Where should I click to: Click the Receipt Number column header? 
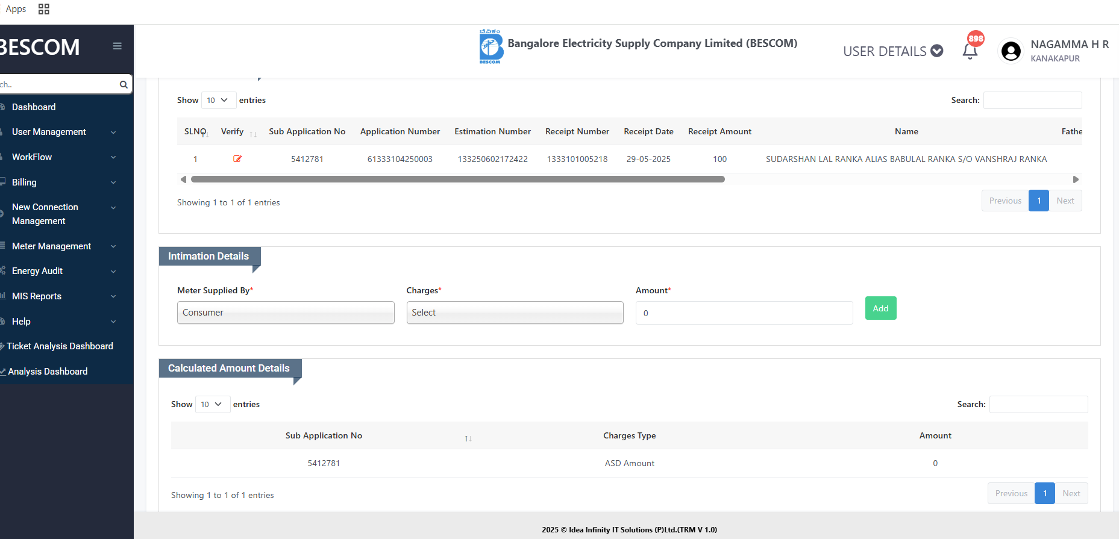(x=577, y=131)
